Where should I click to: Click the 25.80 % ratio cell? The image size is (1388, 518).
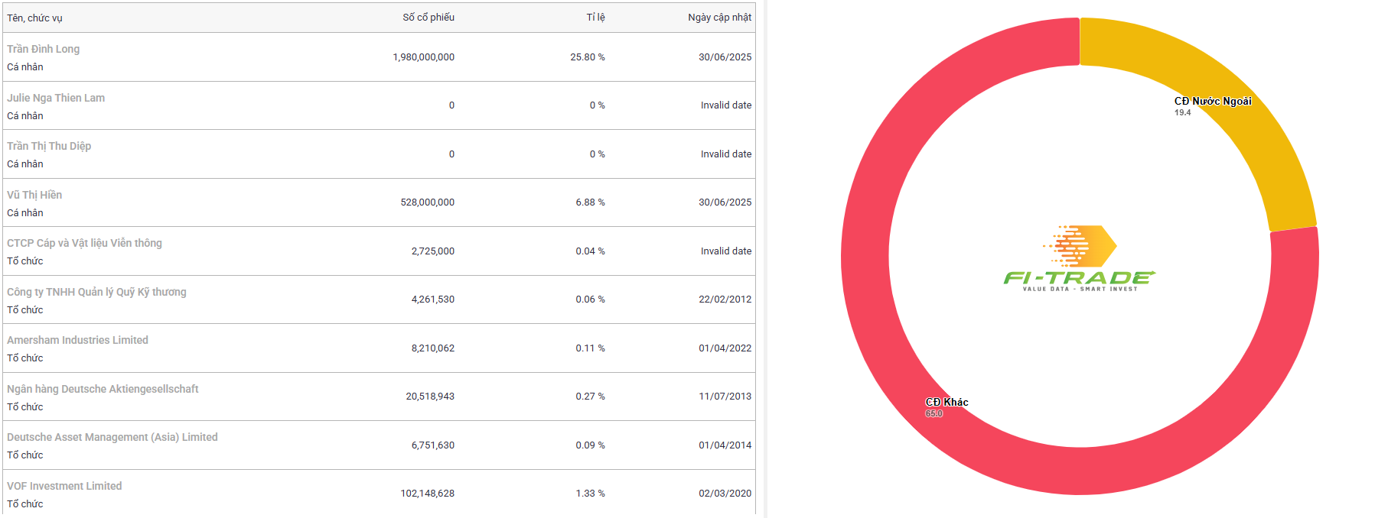pos(588,57)
